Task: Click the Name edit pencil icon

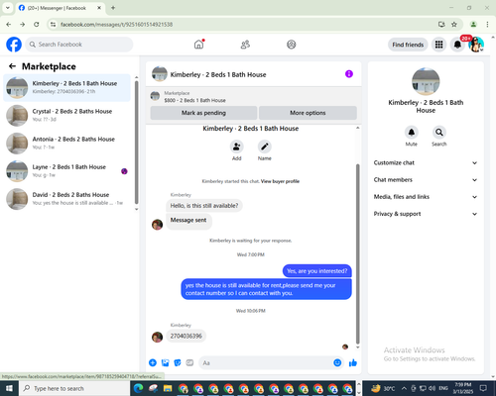Action: [x=265, y=147]
